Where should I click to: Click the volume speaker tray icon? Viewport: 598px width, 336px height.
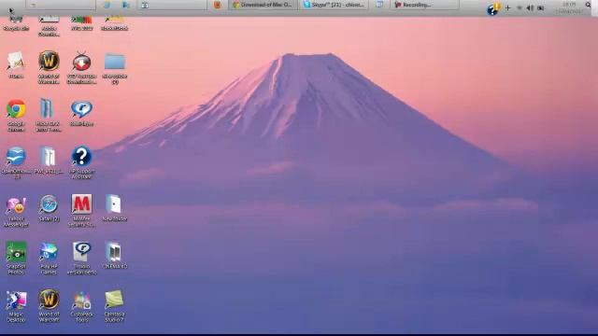pyautogui.click(x=530, y=7)
